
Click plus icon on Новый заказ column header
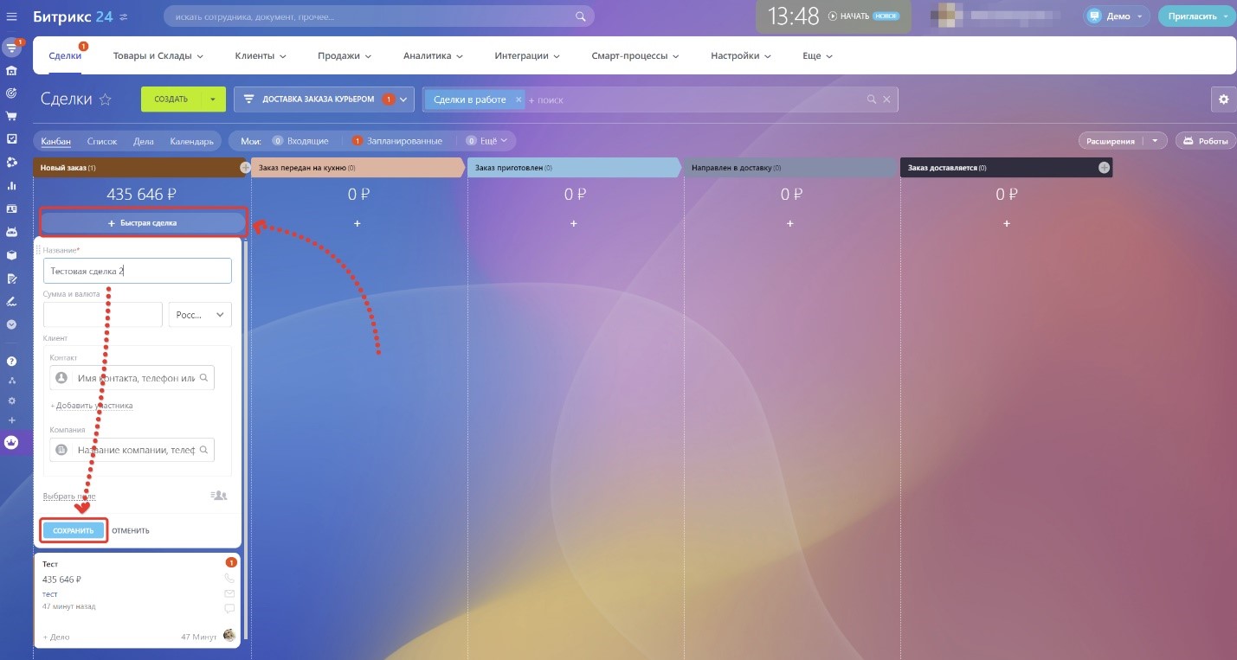[x=245, y=167]
